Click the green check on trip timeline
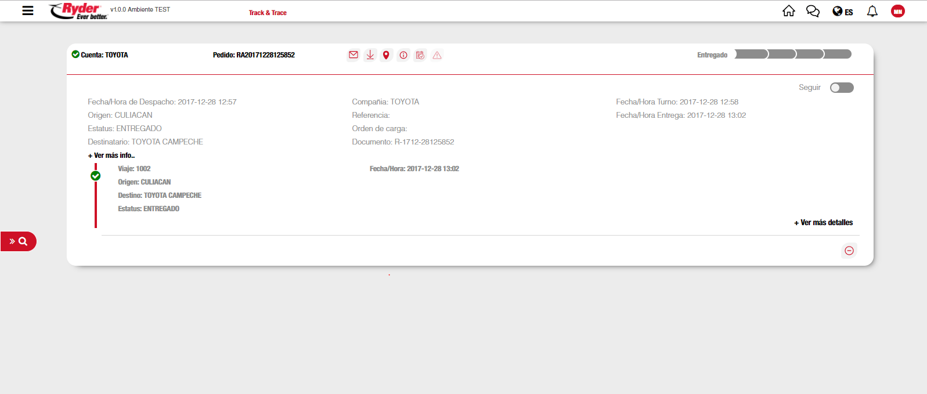The image size is (927, 394). click(96, 176)
